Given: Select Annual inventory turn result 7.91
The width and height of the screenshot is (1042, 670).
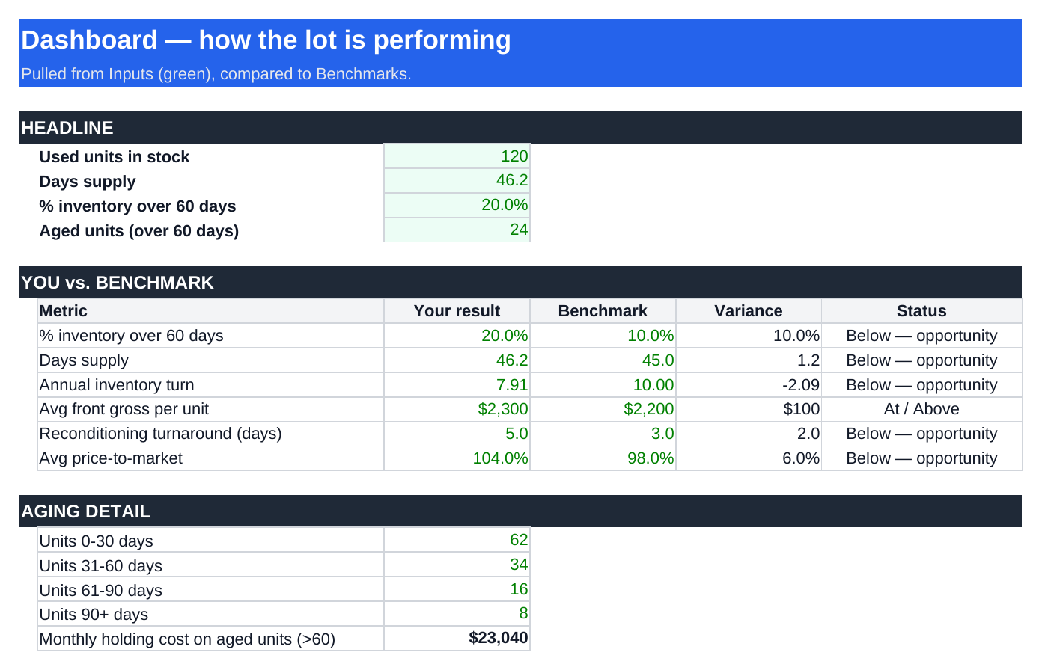Looking at the screenshot, I should (457, 385).
